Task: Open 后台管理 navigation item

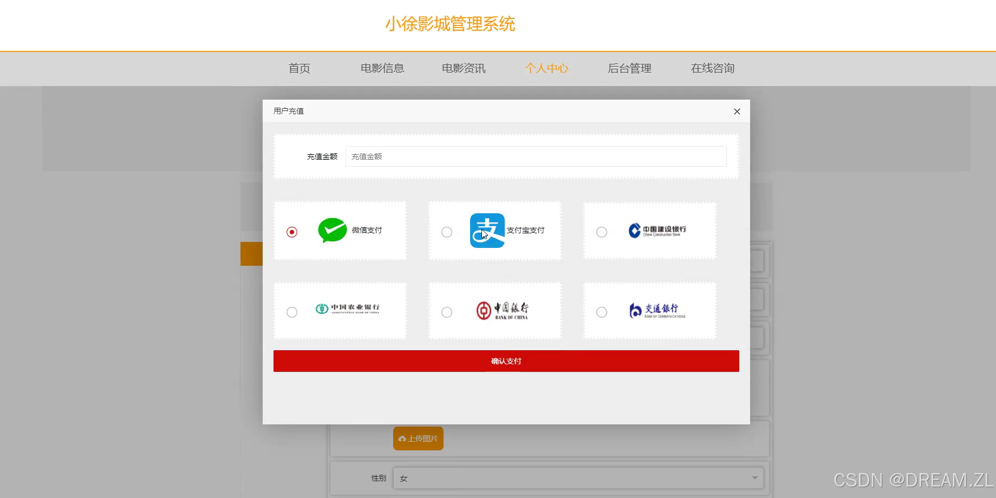Action: 629,68
